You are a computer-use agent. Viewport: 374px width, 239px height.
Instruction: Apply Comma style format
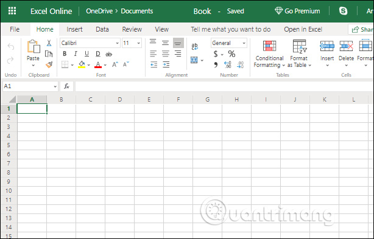click(216, 64)
